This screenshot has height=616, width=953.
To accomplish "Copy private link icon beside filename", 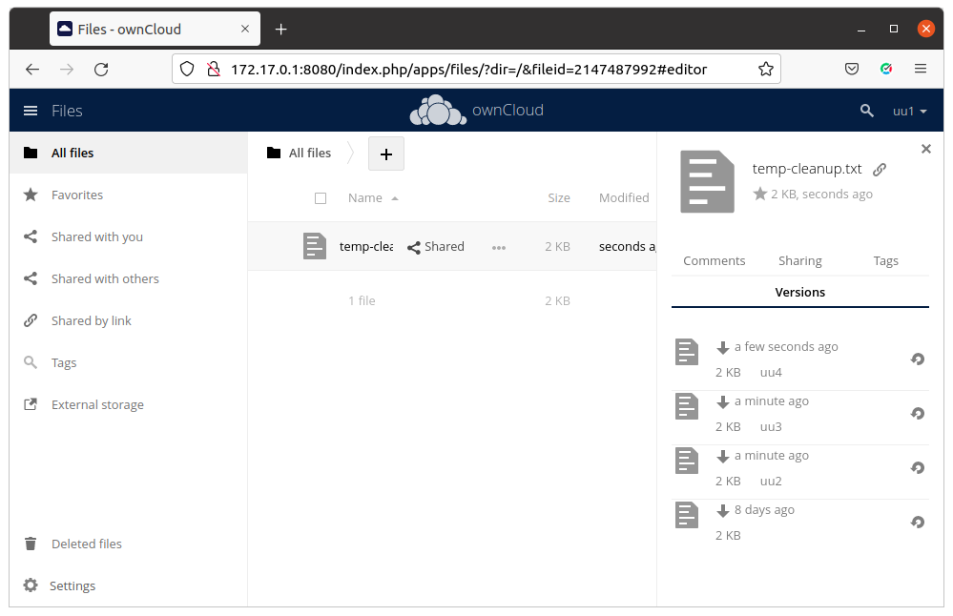I will [x=880, y=170].
